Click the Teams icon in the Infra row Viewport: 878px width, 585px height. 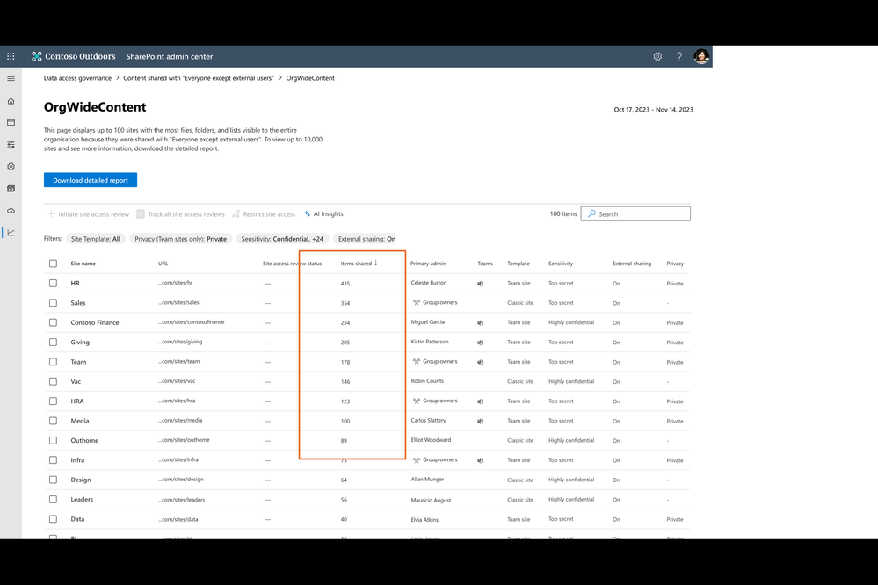coord(481,460)
